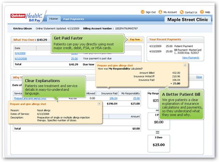219x162 pixels.
Task: Close the allergy shot details popup
Action: click(x=99, y=104)
